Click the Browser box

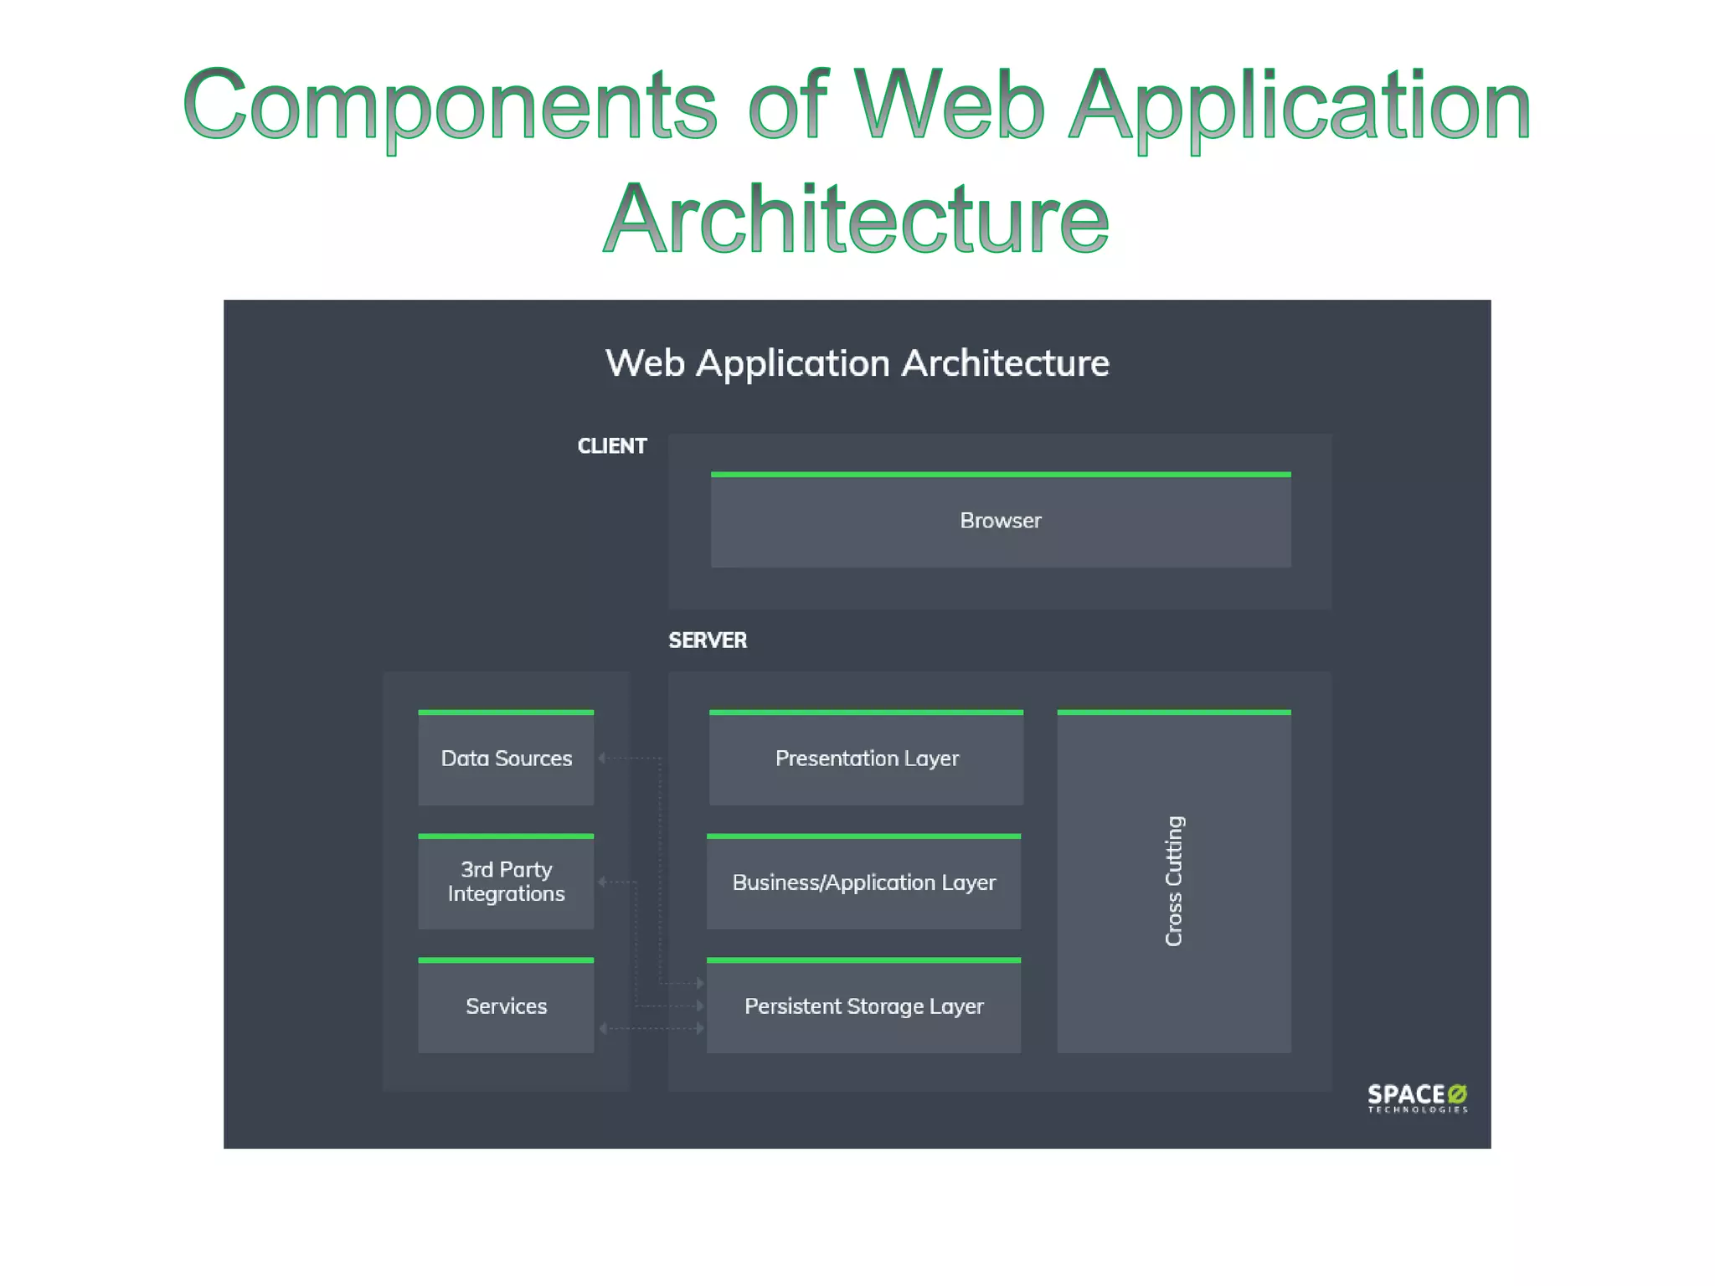pos(1000,521)
